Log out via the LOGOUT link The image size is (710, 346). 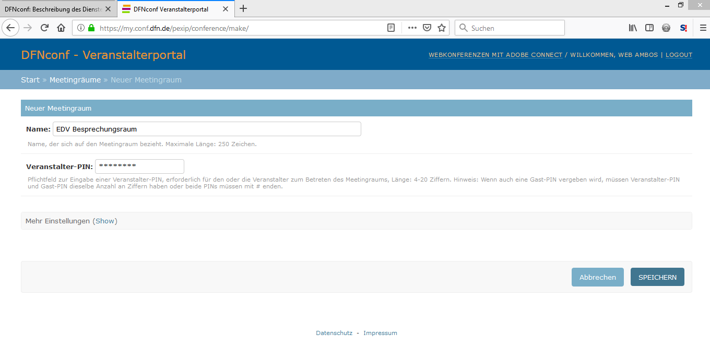(679, 55)
